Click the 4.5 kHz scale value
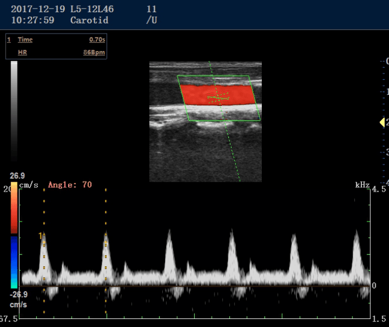Image resolution: width=389 pixels, height=327 pixels. click(379, 189)
